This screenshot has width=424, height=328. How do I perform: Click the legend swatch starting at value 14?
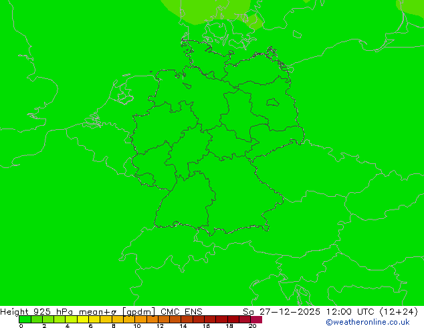[187, 319]
